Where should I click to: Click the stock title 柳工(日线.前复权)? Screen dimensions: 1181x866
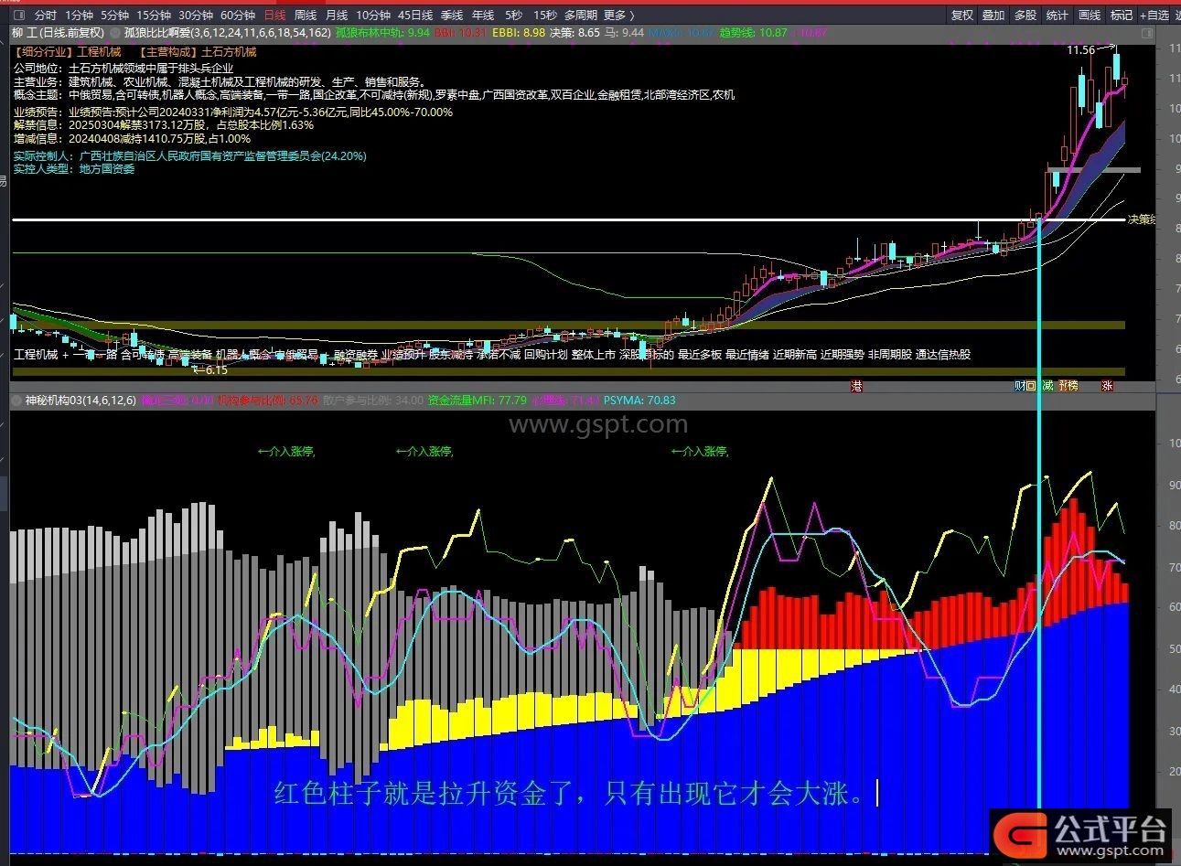tap(58, 32)
